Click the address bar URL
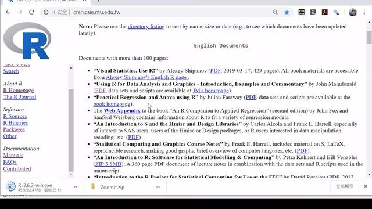 point(97,12)
